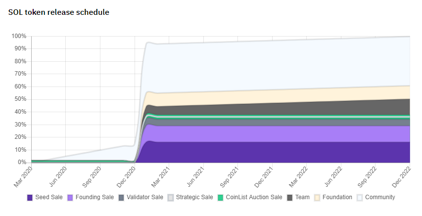Click the SOL token release schedule title
The height and width of the screenshot is (216, 422).
click(59, 12)
